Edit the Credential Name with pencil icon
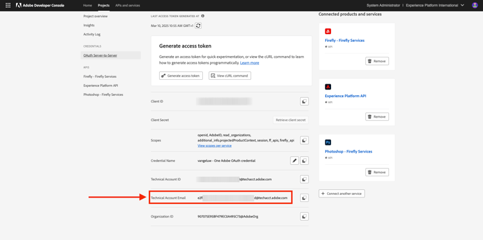The width and height of the screenshot is (483, 240). (x=294, y=161)
